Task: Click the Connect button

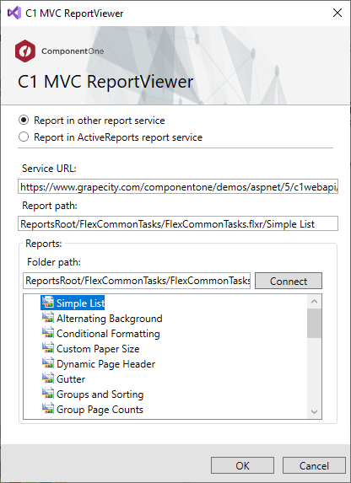Action: 289,281
